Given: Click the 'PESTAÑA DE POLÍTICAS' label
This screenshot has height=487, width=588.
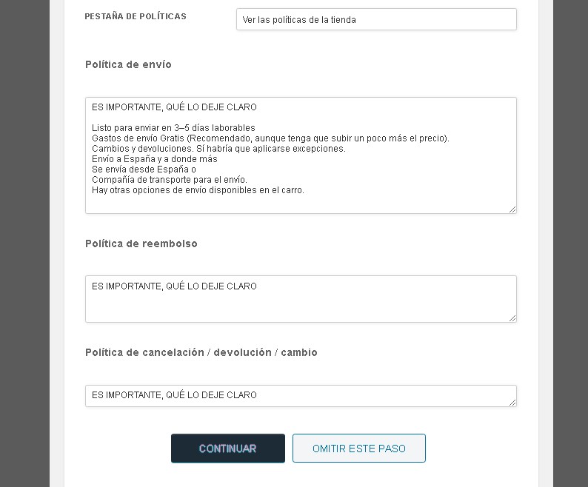Looking at the screenshot, I should click(136, 16).
